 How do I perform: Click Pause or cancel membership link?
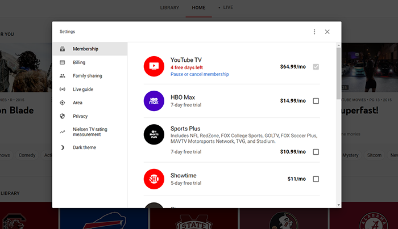click(x=200, y=74)
